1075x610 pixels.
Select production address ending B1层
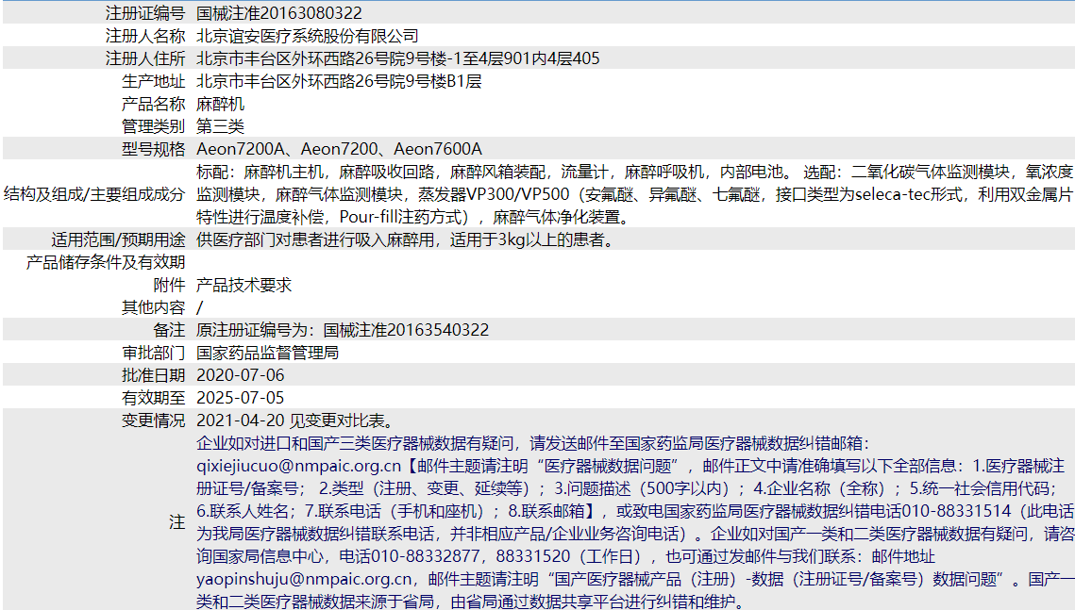point(339,81)
